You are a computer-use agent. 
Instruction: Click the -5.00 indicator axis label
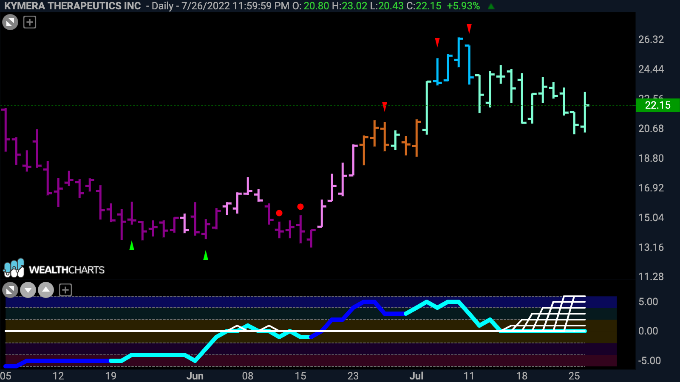coord(649,361)
